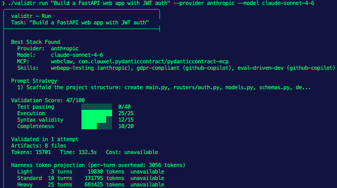The height and width of the screenshot is (188, 337).
Task: Click the 'Light' projection row label
Action: point(25,172)
